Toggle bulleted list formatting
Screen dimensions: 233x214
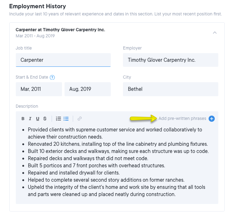tap(66, 119)
